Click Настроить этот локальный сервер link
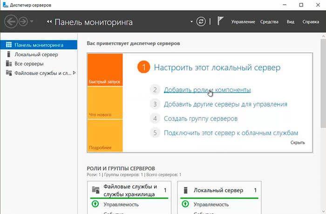This screenshot has width=326, height=214. [217, 68]
